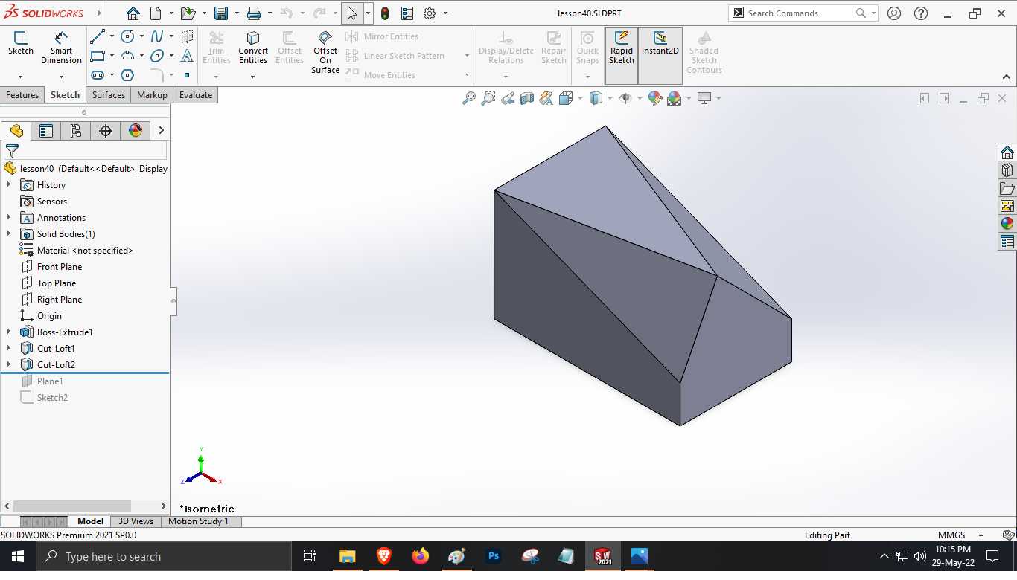1017x580 pixels.
Task: Click Zoom to Fit in view toolbar
Action: (x=469, y=98)
